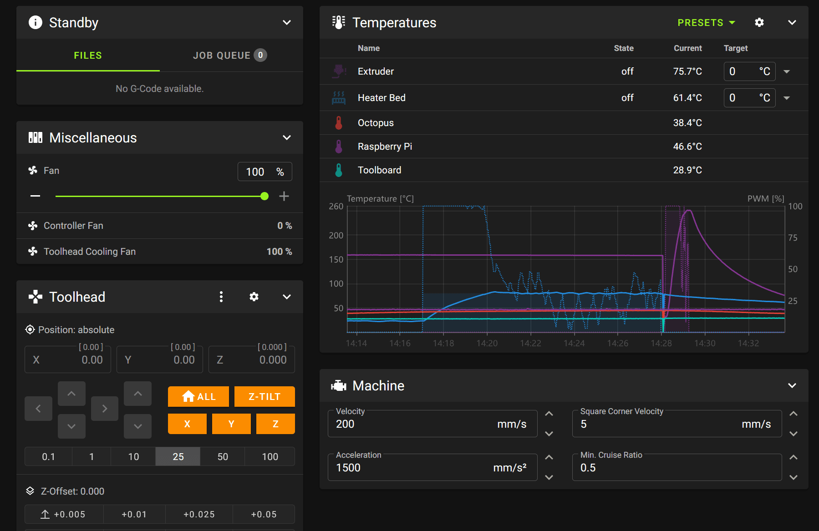The height and width of the screenshot is (531, 819).
Task: Home the Y axis
Action: [231, 424]
